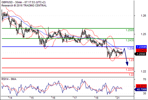This screenshot has height=100, width=148.
Task: Click the 1.22 red support label
Action: point(131,75)
